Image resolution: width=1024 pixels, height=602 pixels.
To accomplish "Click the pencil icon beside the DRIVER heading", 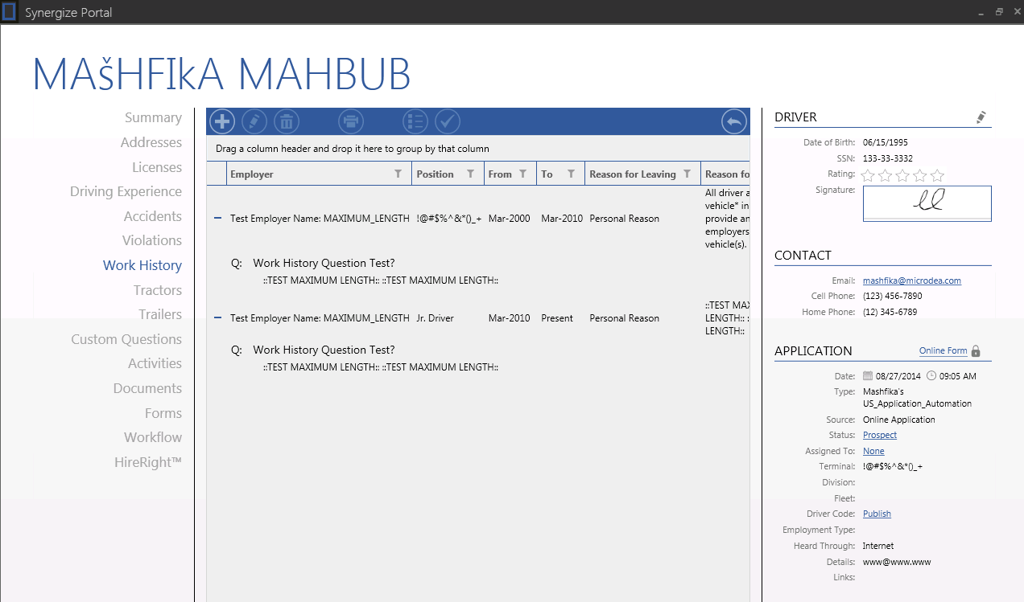I will [981, 117].
